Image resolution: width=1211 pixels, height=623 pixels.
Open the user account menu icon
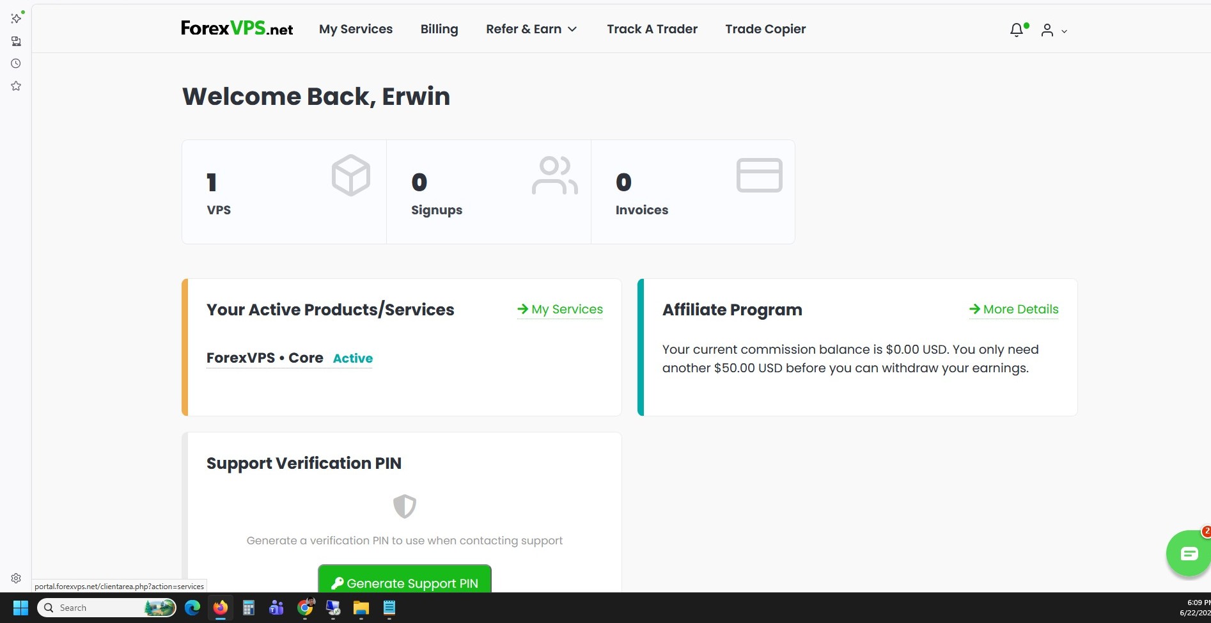click(x=1047, y=30)
